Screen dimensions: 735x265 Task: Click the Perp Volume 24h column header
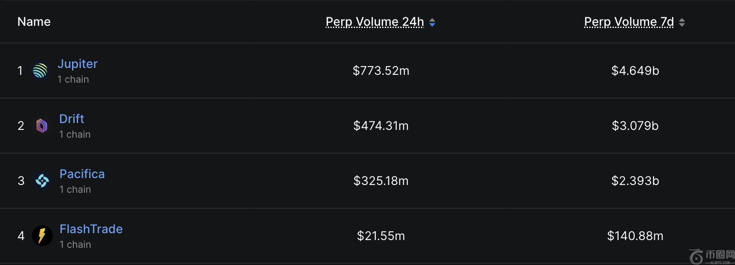tap(374, 22)
